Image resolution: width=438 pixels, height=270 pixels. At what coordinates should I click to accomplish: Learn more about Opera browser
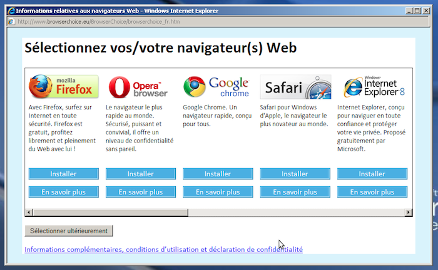pyautogui.click(x=140, y=192)
